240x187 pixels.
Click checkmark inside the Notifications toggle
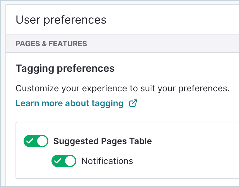click(58, 161)
